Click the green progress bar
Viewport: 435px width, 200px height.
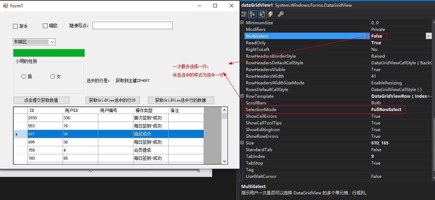click(49, 53)
